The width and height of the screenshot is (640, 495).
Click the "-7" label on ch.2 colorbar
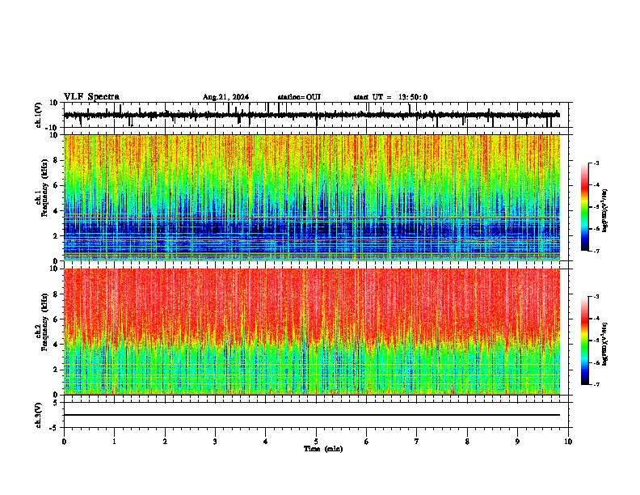[x=596, y=384]
